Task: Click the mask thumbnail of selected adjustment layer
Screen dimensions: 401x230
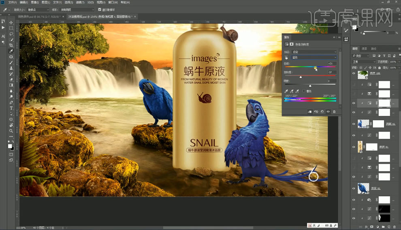Action: (x=384, y=103)
